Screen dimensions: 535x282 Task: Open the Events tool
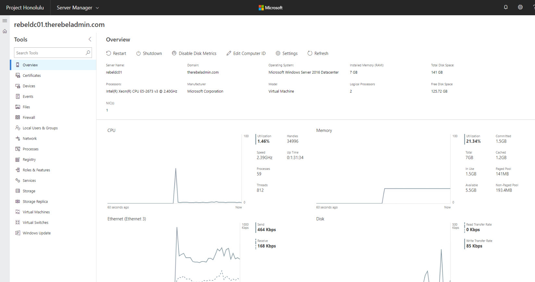click(x=53, y=97)
